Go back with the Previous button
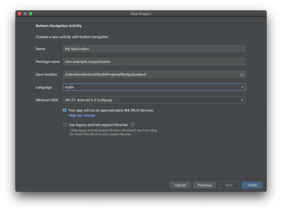The height and width of the screenshot is (212, 282). pos(205,185)
